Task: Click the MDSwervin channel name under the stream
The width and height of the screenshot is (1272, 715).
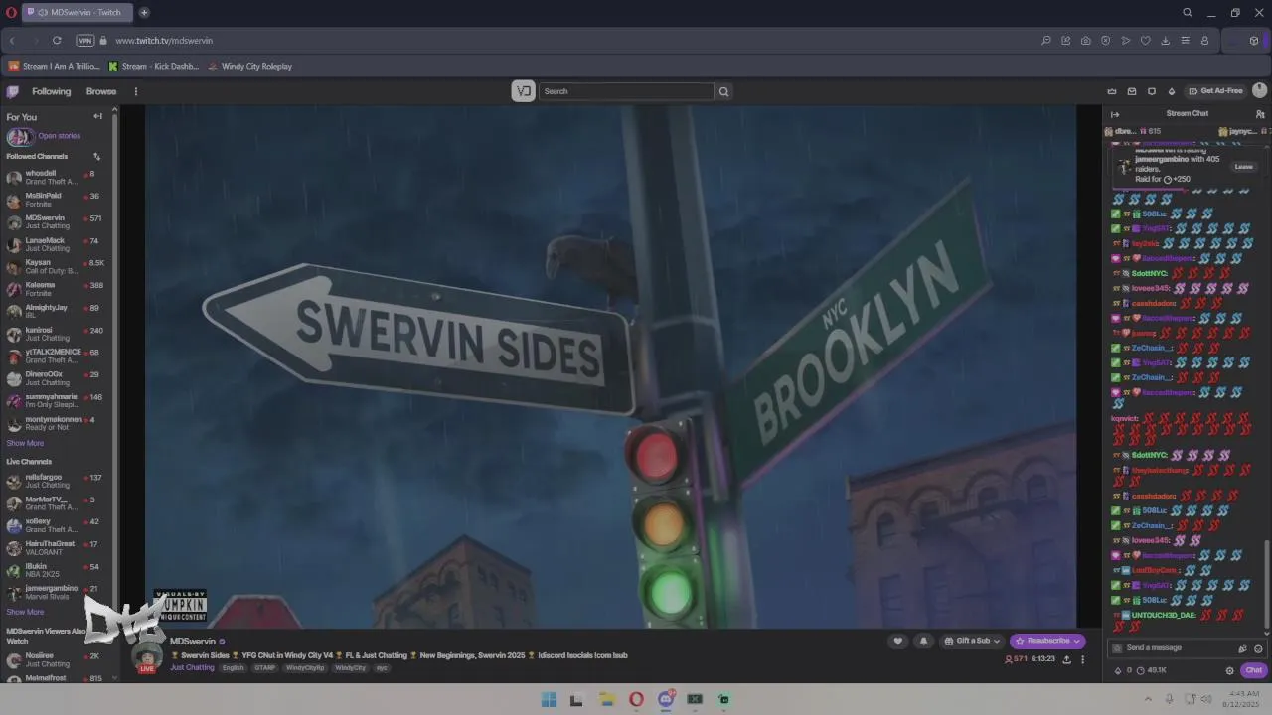Action: tap(193, 642)
